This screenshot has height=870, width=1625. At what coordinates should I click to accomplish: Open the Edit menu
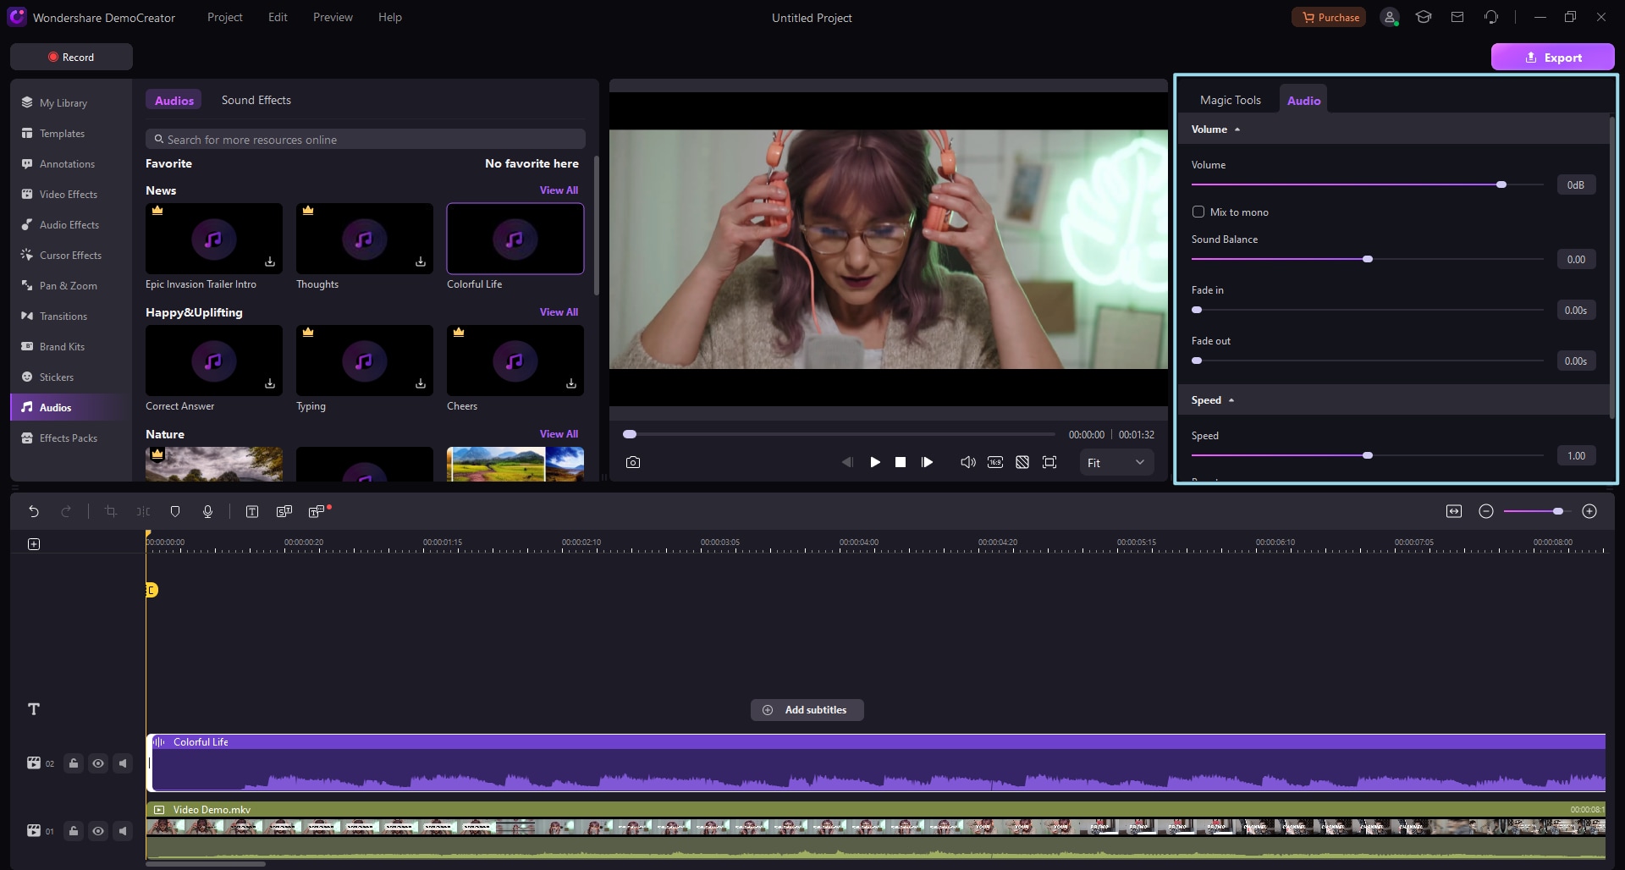(278, 17)
